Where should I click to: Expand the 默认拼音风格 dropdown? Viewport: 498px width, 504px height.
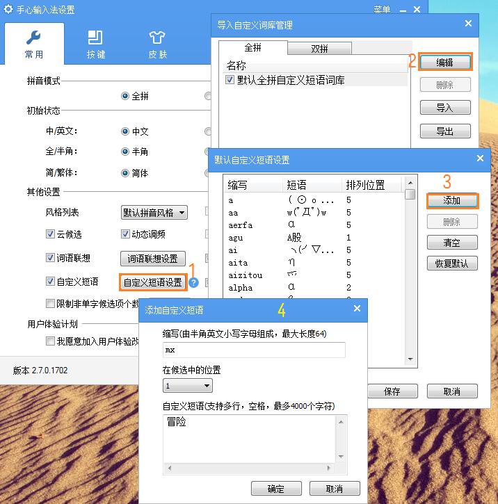pyautogui.click(x=154, y=213)
